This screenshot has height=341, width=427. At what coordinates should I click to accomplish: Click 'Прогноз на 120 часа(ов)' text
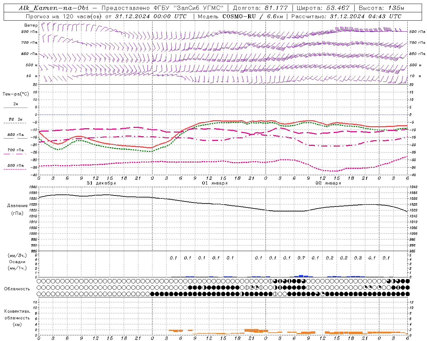(64, 16)
